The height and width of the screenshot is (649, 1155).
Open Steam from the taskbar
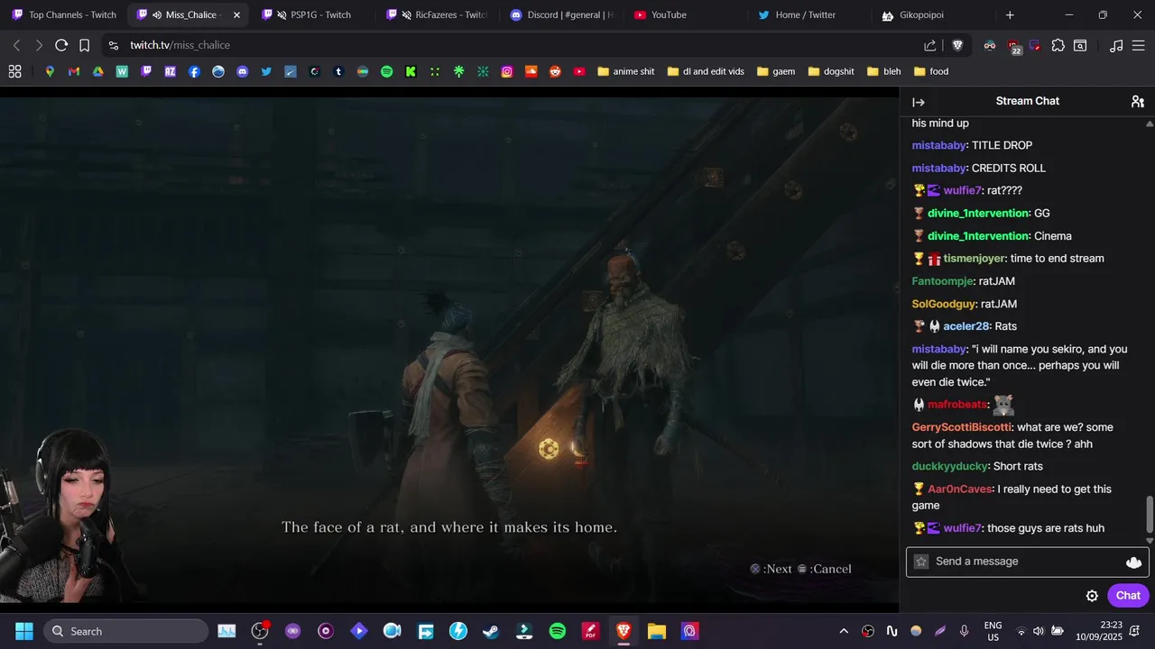[x=491, y=631]
